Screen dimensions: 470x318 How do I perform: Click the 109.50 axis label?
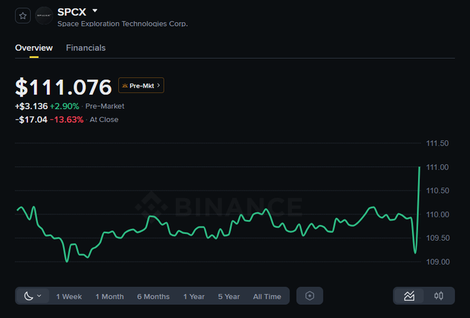point(438,238)
